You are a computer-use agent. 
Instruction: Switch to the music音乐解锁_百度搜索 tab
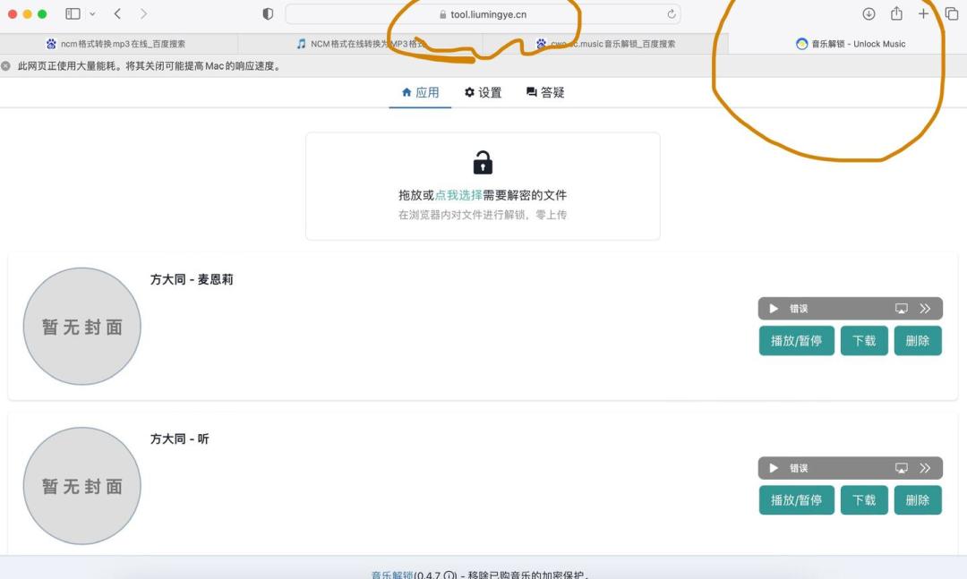pos(605,44)
